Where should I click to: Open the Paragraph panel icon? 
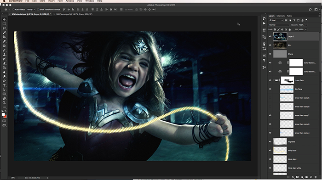pyautogui.click(x=264, y=60)
